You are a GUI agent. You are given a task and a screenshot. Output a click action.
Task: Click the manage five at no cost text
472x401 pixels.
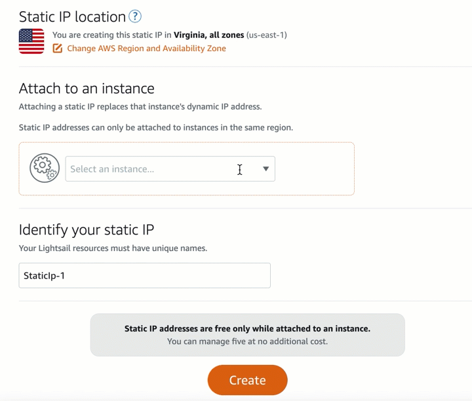[247, 341]
